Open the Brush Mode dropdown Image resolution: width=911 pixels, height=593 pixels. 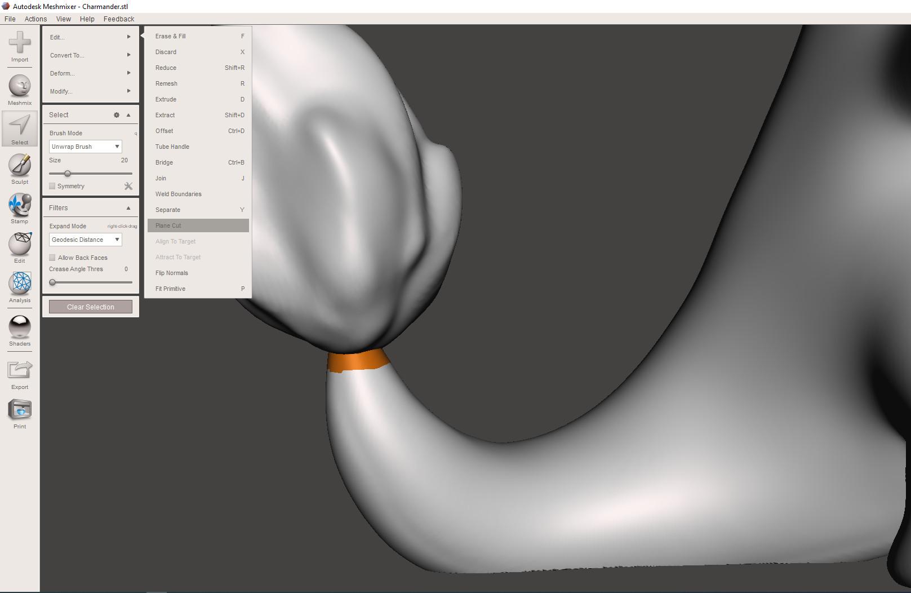point(85,147)
